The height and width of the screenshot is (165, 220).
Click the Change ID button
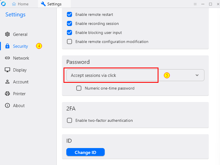tap(85, 152)
